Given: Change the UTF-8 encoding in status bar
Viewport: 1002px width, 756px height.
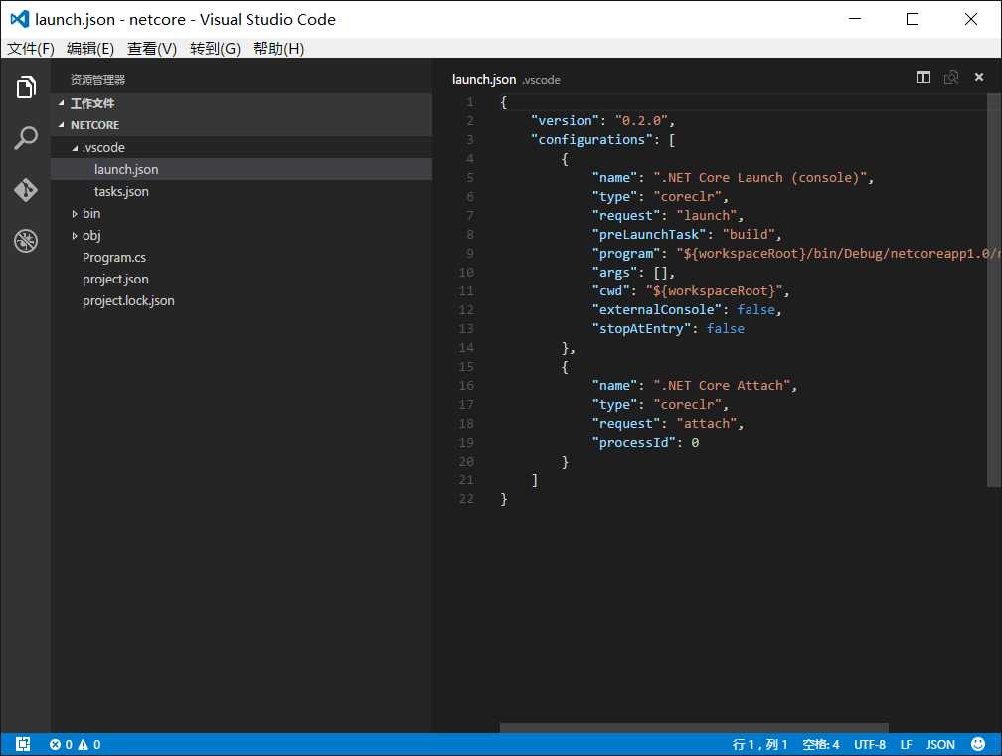Looking at the screenshot, I should 869,744.
